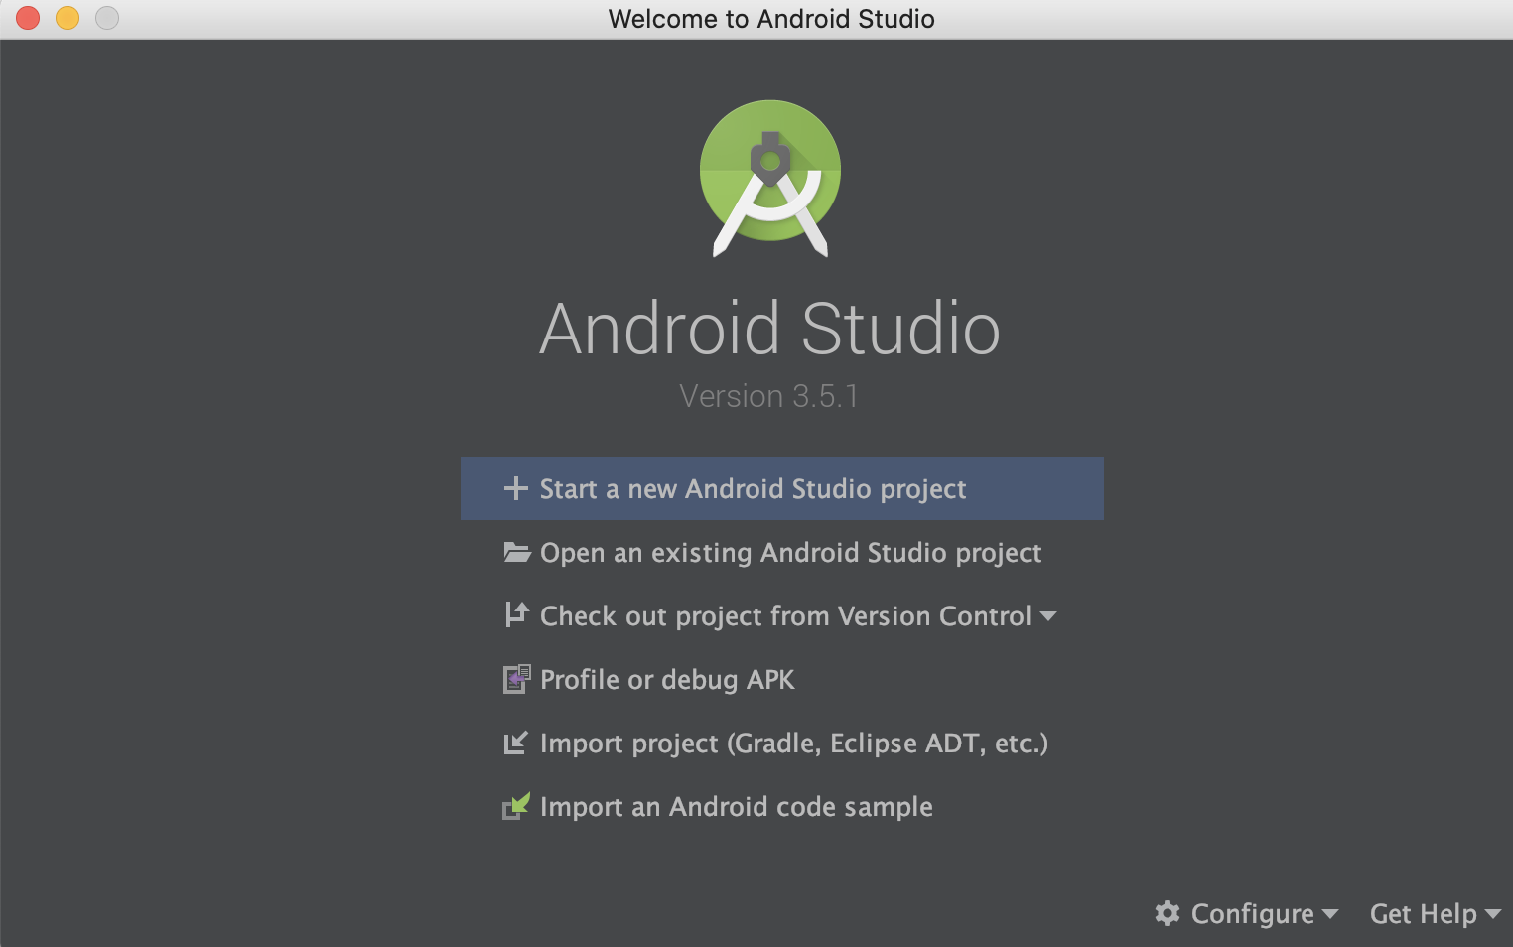Image resolution: width=1513 pixels, height=947 pixels.
Task: Click the green Android code sample icon
Action: click(x=516, y=806)
